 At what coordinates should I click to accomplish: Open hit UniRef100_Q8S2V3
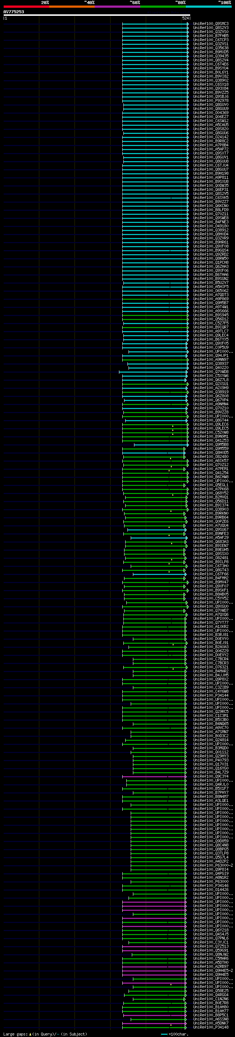click(211, 28)
